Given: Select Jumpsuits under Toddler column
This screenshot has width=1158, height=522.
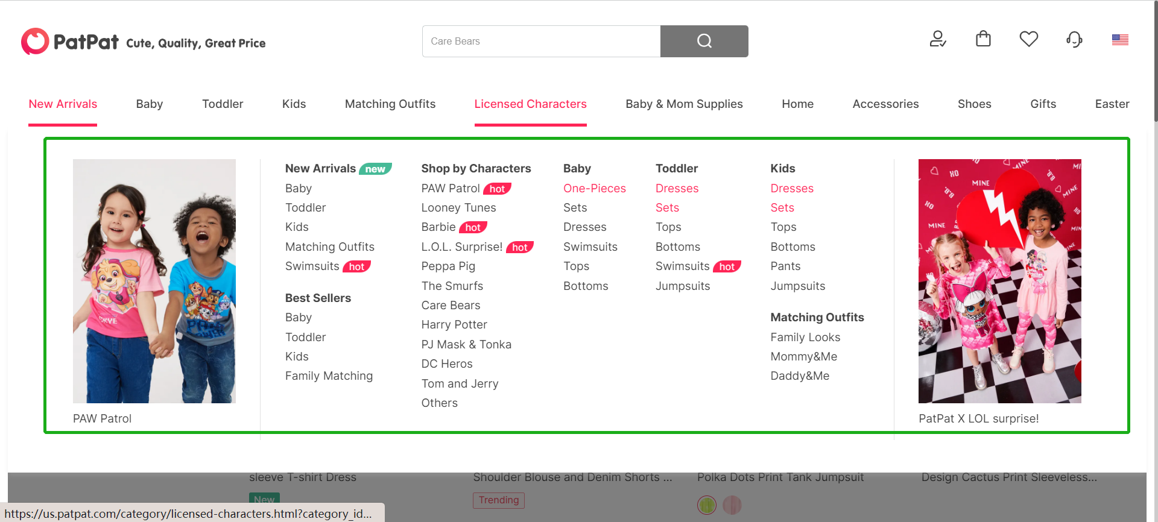Looking at the screenshot, I should tap(683, 286).
